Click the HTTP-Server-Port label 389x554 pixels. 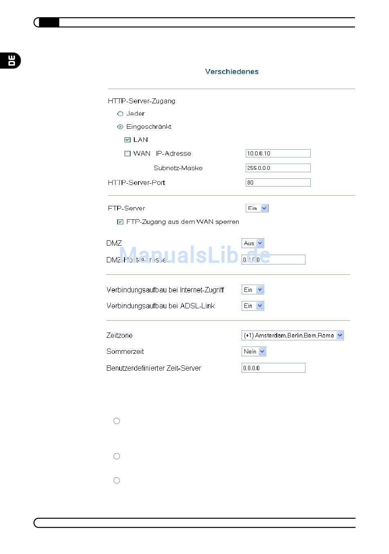137,182
